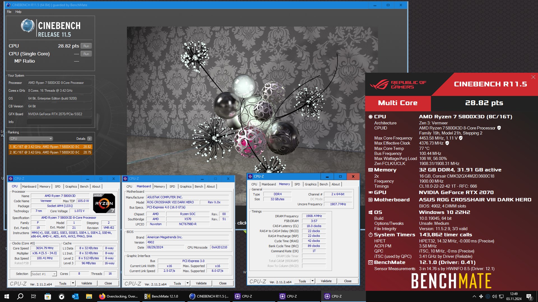Open the Ranking CPU dropdown
This screenshot has width=538, height=302.
pos(31,138)
